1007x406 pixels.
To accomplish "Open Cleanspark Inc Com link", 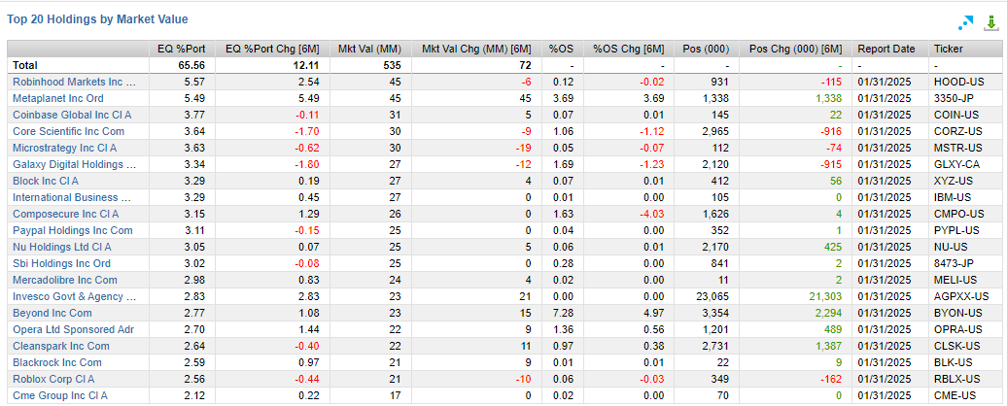I will coord(61,347).
